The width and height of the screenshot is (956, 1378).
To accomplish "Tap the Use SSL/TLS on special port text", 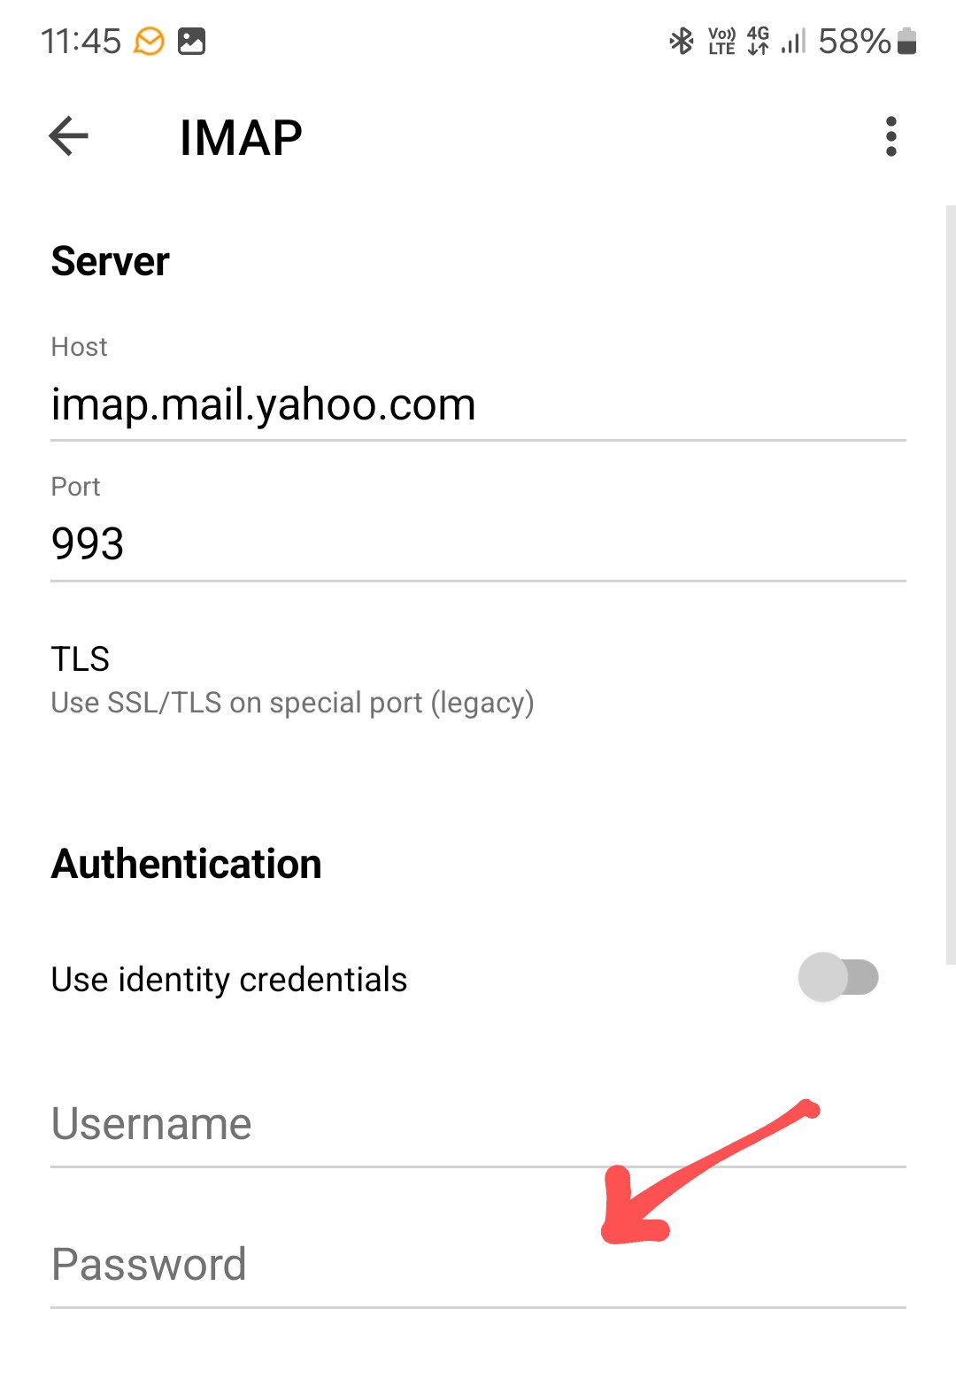I will coord(292,703).
